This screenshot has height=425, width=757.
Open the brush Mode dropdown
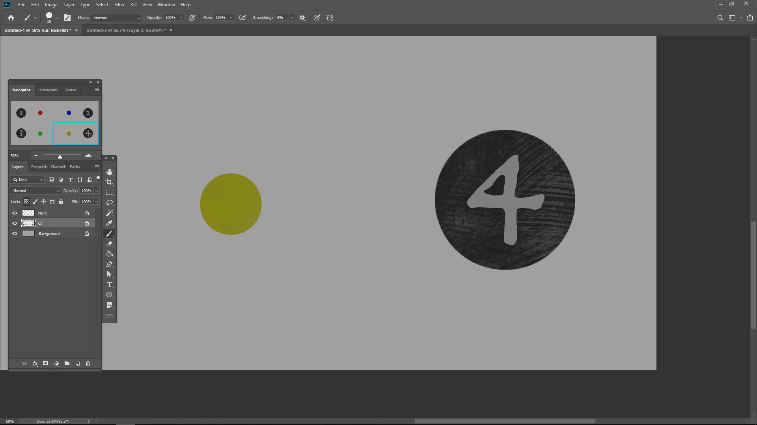coord(116,18)
